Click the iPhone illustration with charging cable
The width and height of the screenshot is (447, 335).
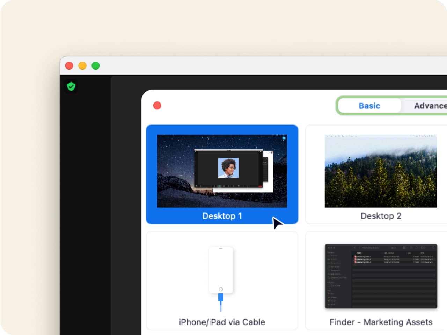click(221, 270)
